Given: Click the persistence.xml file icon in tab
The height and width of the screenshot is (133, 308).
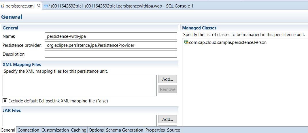Looking at the screenshot, I should tap(3, 6).
